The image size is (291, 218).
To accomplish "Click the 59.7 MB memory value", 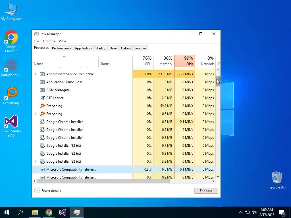I will (x=166, y=106).
